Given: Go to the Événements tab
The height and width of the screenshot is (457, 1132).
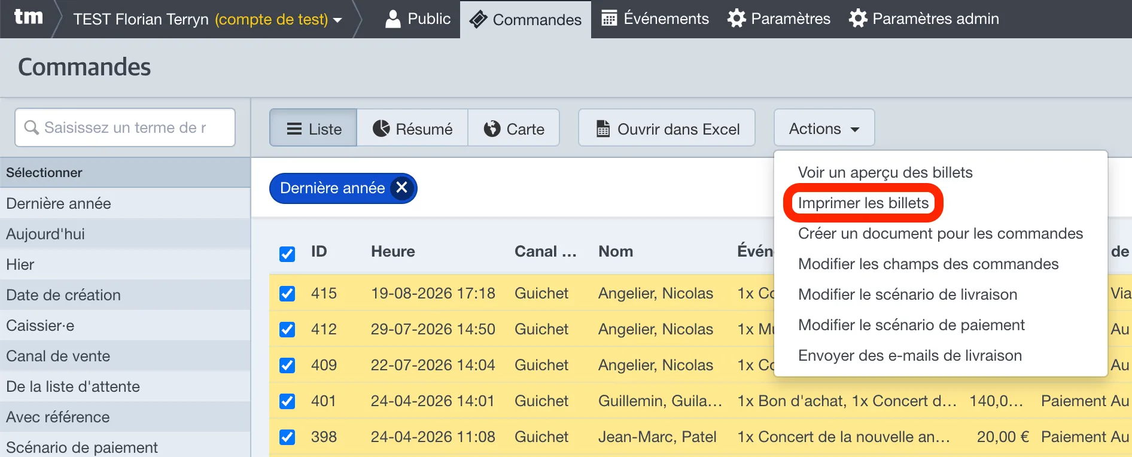Looking at the screenshot, I should pos(655,19).
